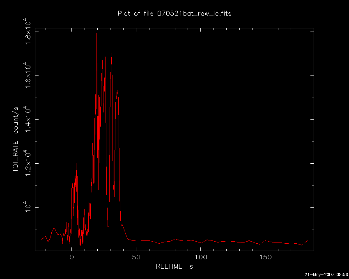Click the x-axis label 'RELTIME s'
This screenshot has height=279, width=349.
[x=174, y=266]
